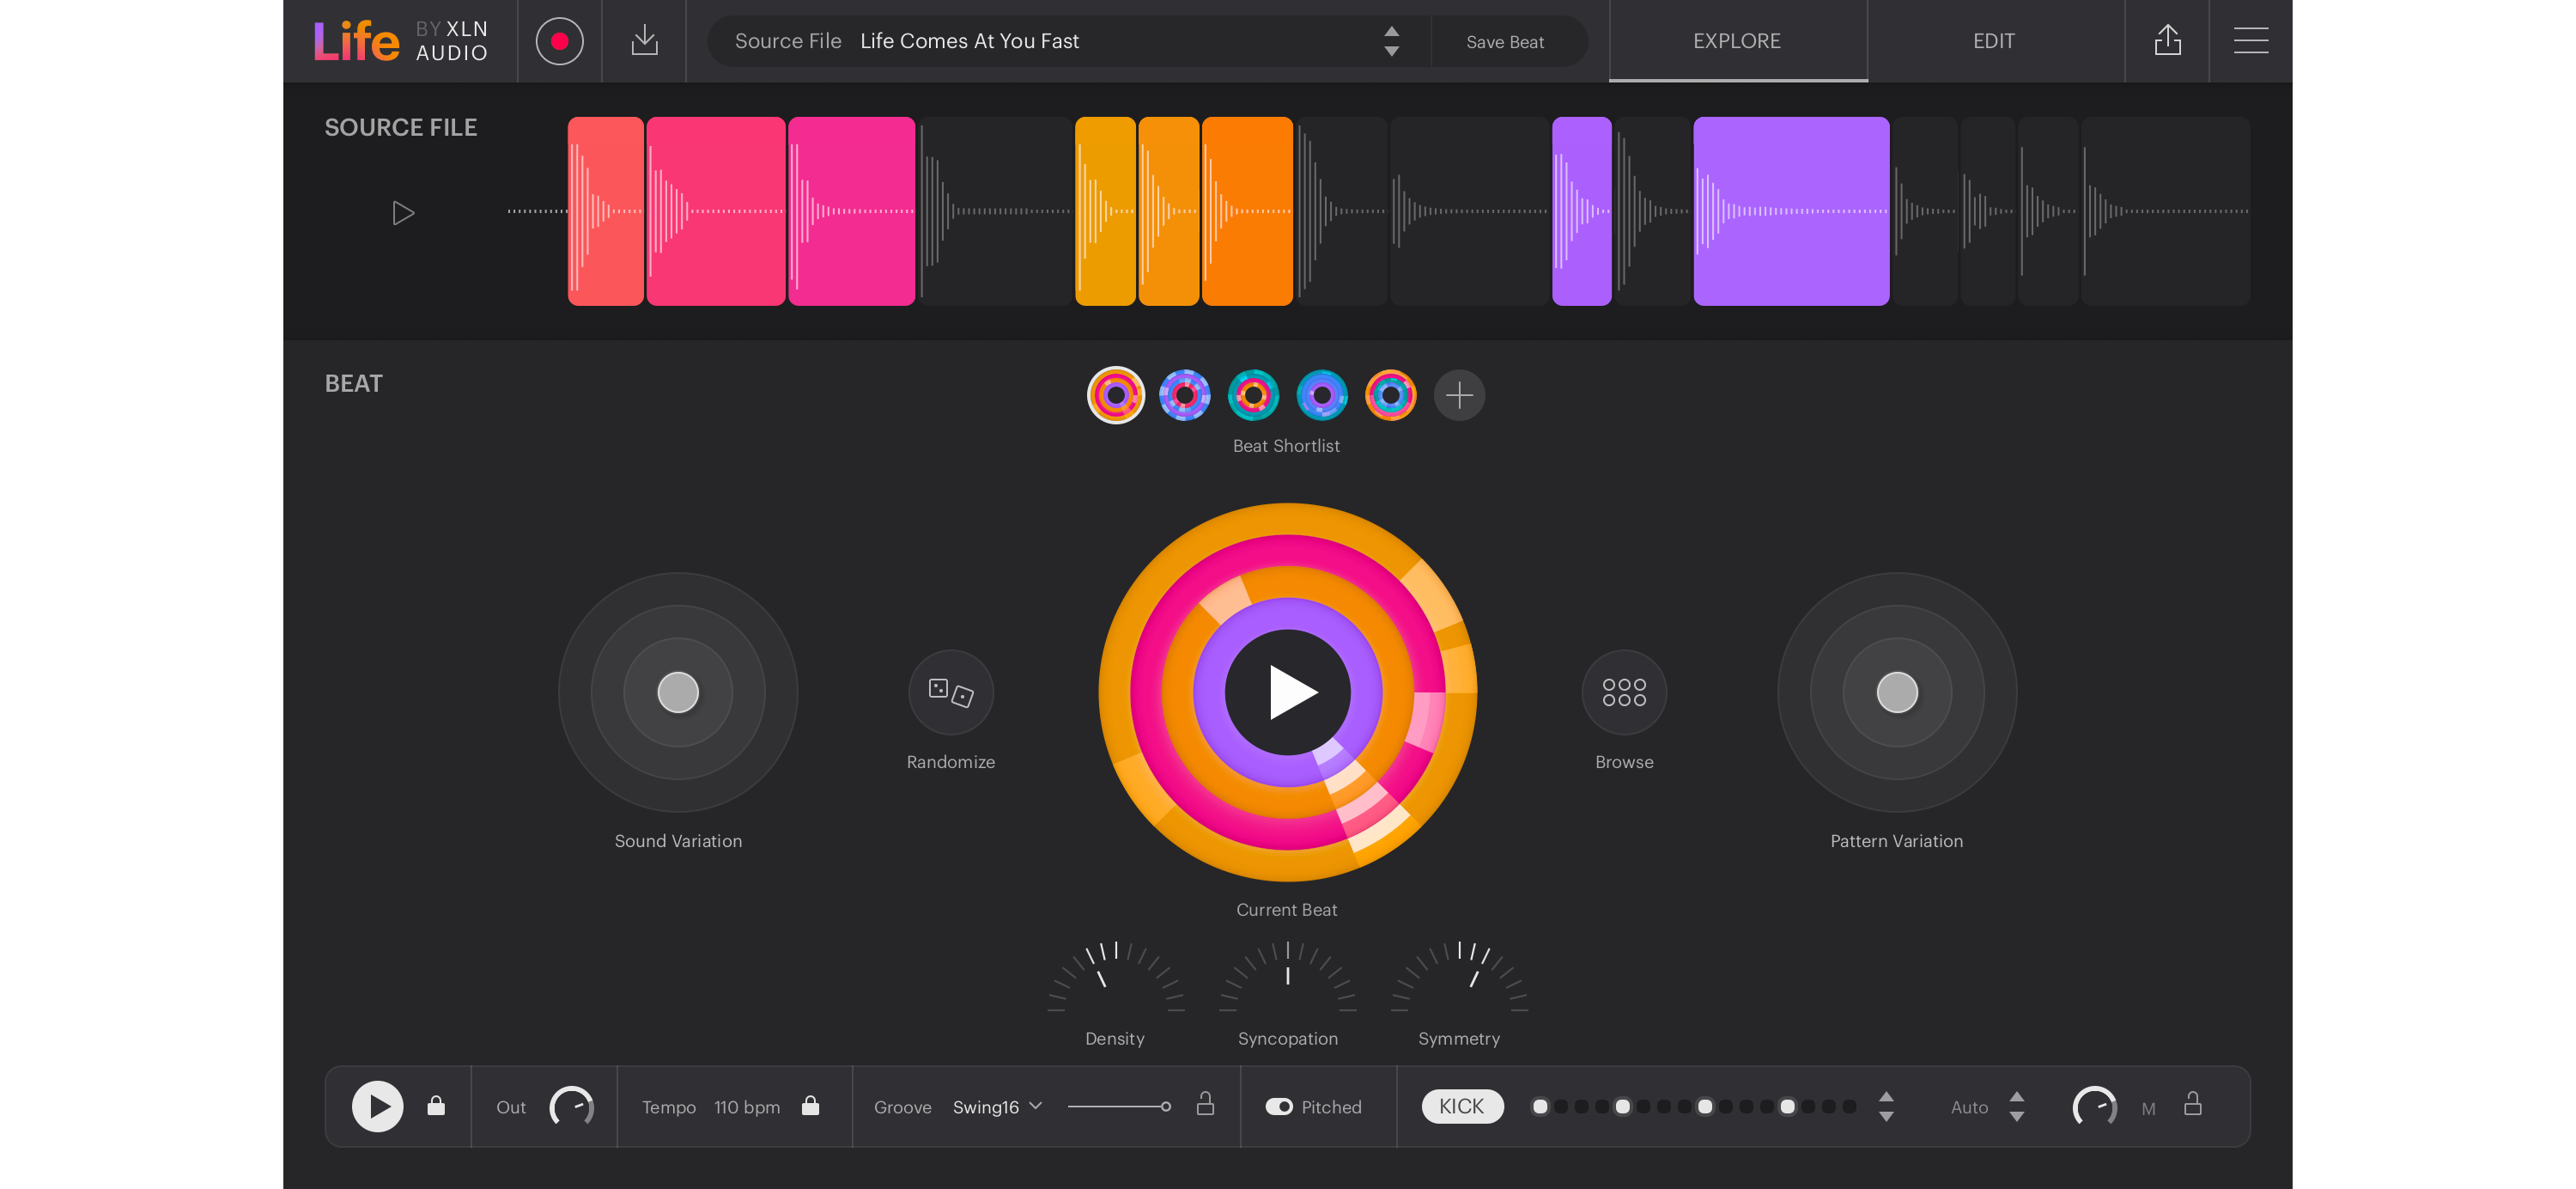Screen dimensions: 2576x1189
Task: Switch to the EXPLORE tab
Action: point(1736,41)
